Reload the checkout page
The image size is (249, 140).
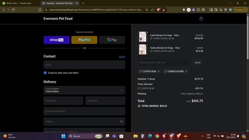13,10
